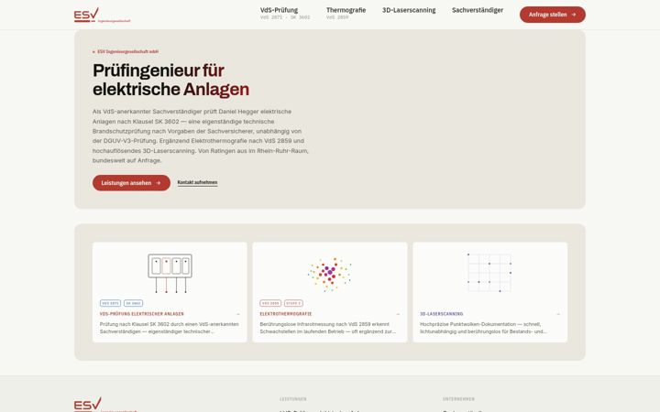Open the Thermografie navigation item
The height and width of the screenshot is (412, 660).
tap(346, 13)
